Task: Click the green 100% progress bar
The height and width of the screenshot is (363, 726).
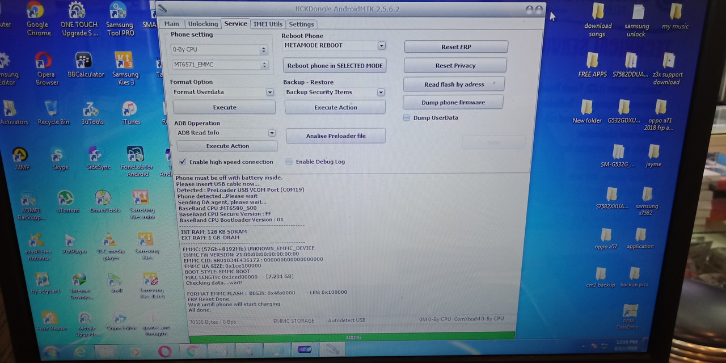Action: pos(352,337)
